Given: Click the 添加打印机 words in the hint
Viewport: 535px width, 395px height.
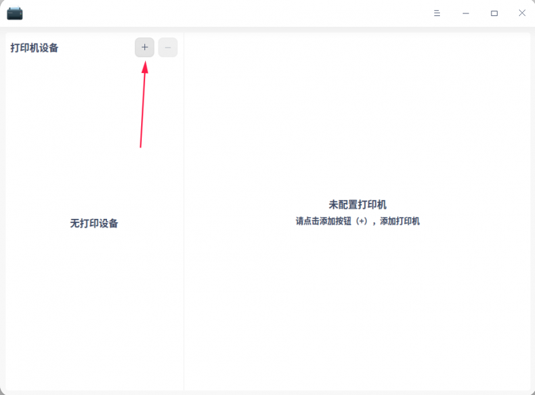Looking at the screenshot, I should [400, 222].
